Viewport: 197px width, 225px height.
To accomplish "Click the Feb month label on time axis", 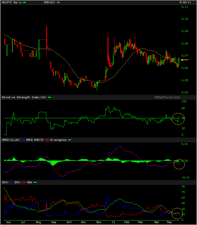I will 127,222.
